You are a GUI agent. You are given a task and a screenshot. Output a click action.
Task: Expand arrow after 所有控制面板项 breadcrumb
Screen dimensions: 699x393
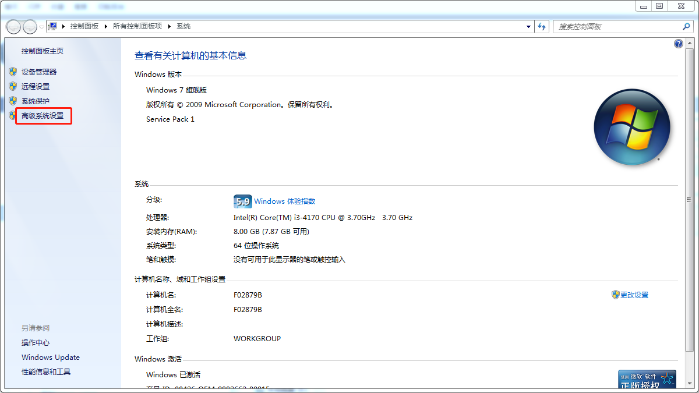[x=169, y=26]
